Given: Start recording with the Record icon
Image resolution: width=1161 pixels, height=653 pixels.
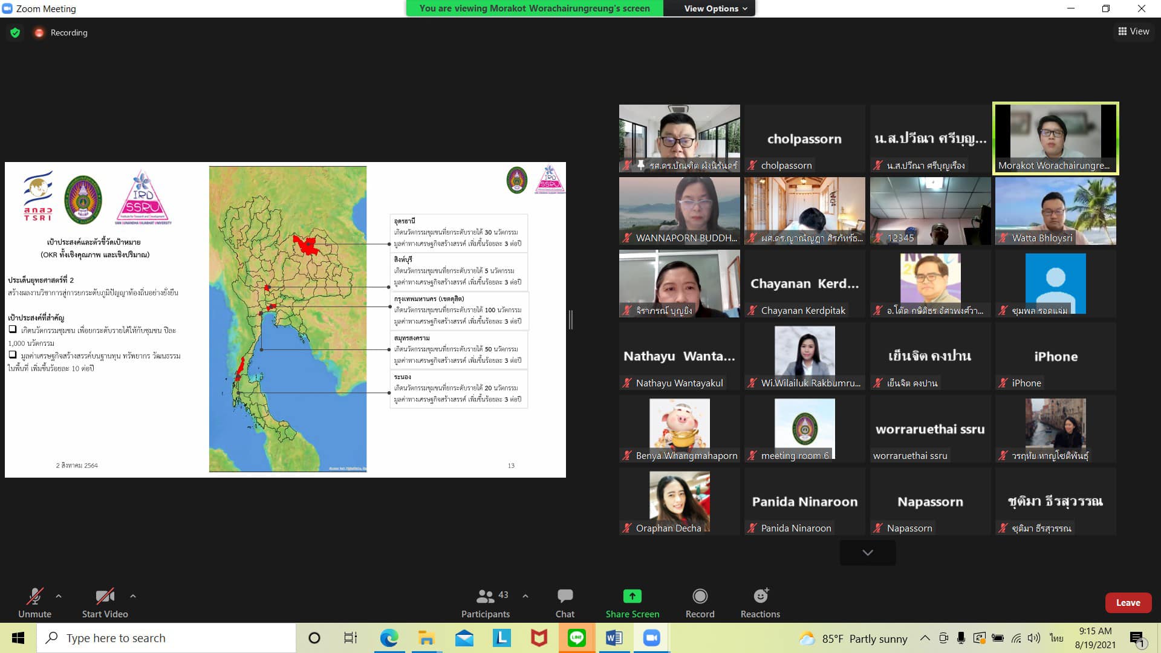Looking at the screenshot, I should [700, 596].
